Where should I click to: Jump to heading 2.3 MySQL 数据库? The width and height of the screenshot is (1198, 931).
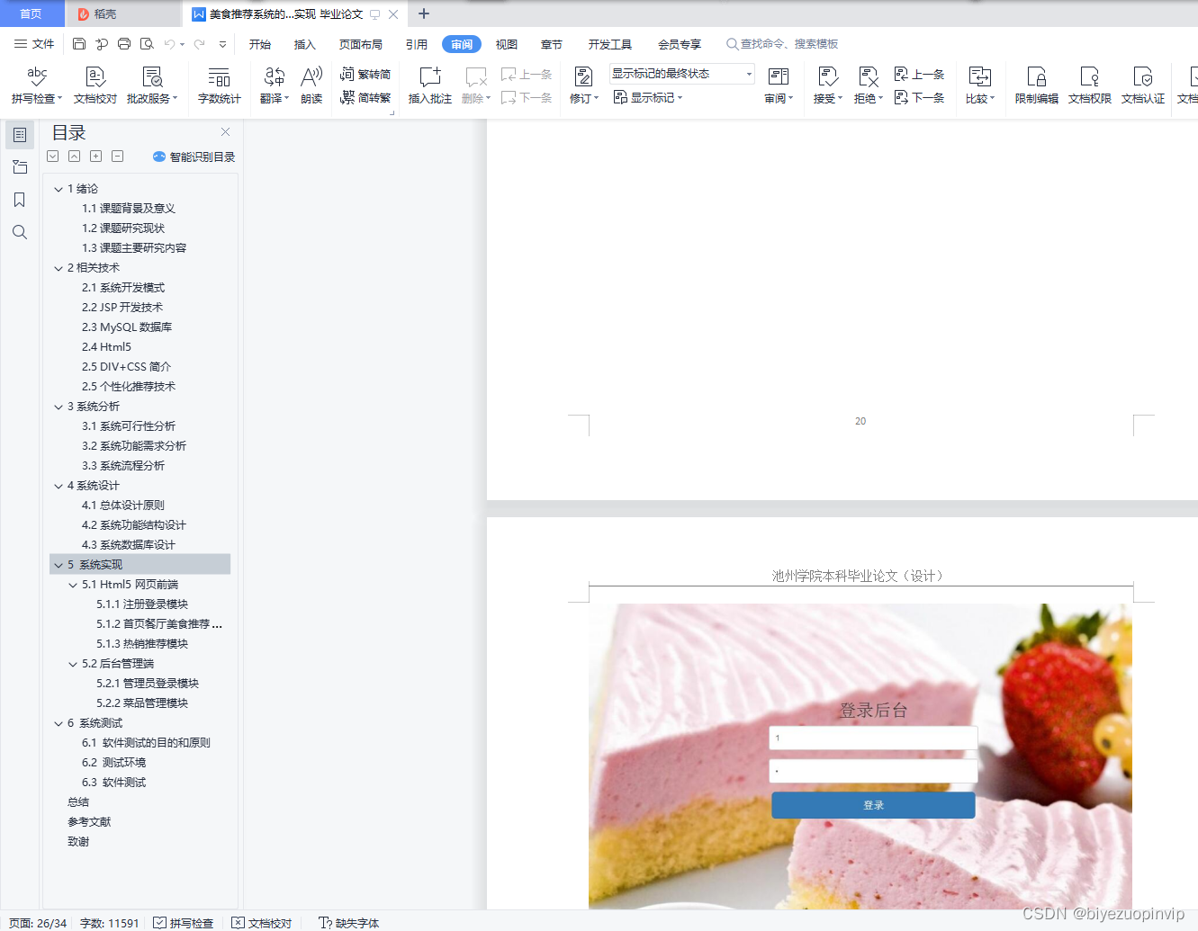pos(127,327)
